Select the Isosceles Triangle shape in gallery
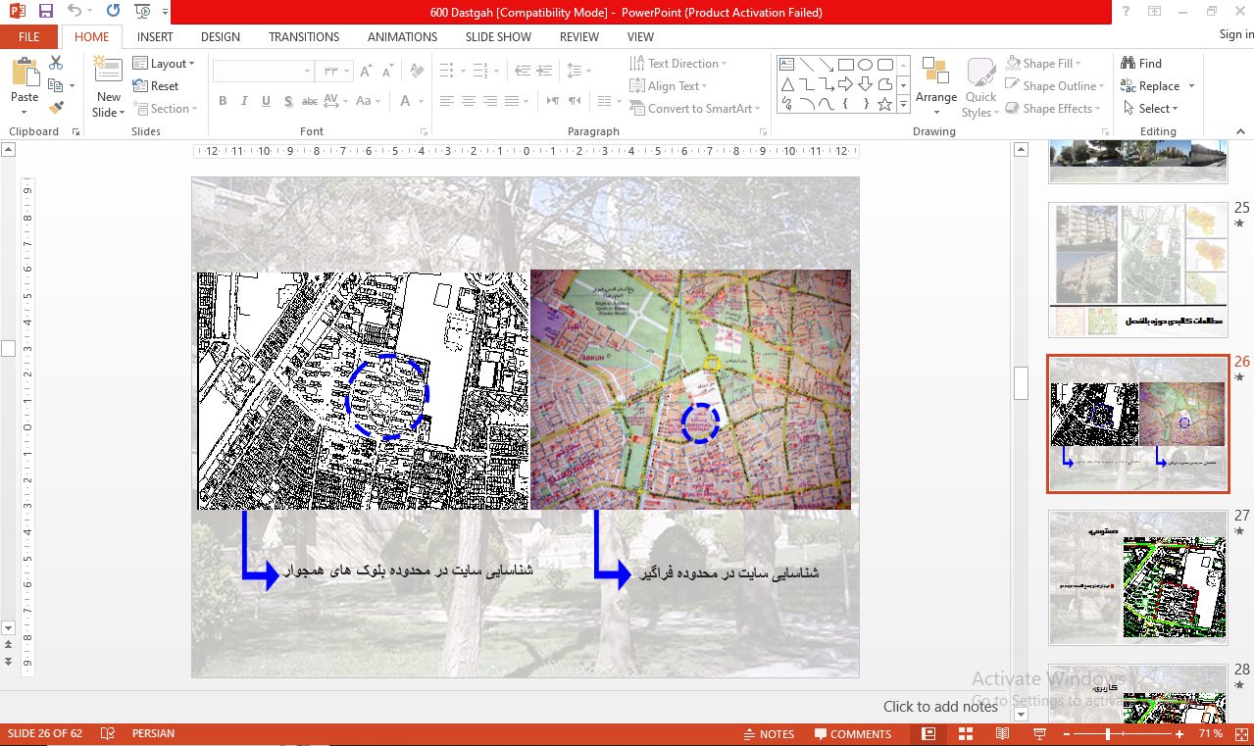The image size is (1254, 746). (x=786, y=84)
